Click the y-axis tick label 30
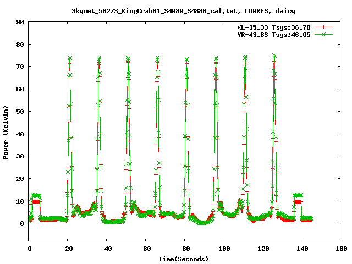This screenshot has width=352, height=264. [20, 156]
